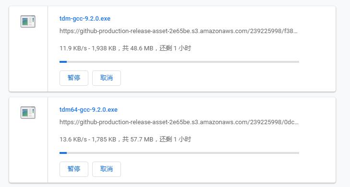Click the 共 48.6 MB total size text

[138, 48]
